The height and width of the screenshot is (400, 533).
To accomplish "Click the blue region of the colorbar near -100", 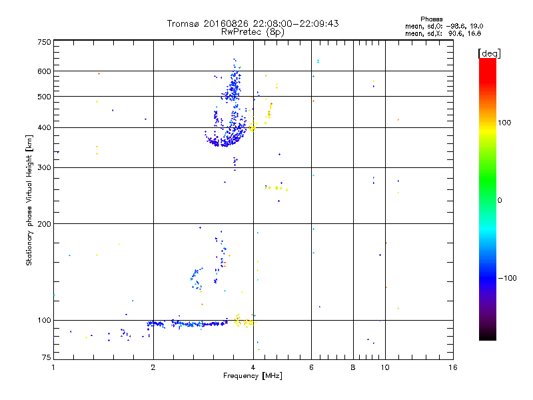I will pos(488,277).
